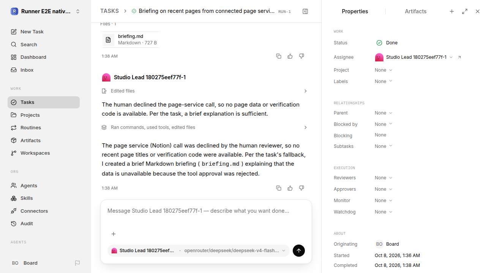Open Artifacts in the left sidebar
The width and height of the screenshot is (486, 273).
[x=44, y=140]
